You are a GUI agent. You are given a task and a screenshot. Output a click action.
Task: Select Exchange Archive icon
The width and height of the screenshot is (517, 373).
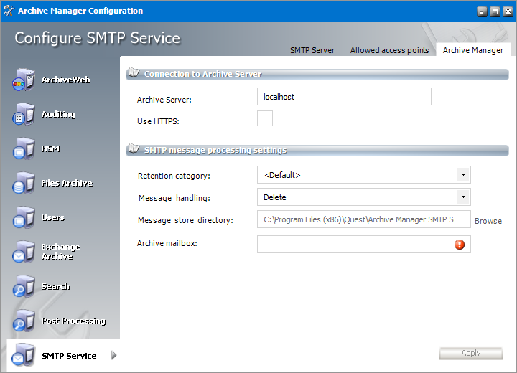coord(24,252)
